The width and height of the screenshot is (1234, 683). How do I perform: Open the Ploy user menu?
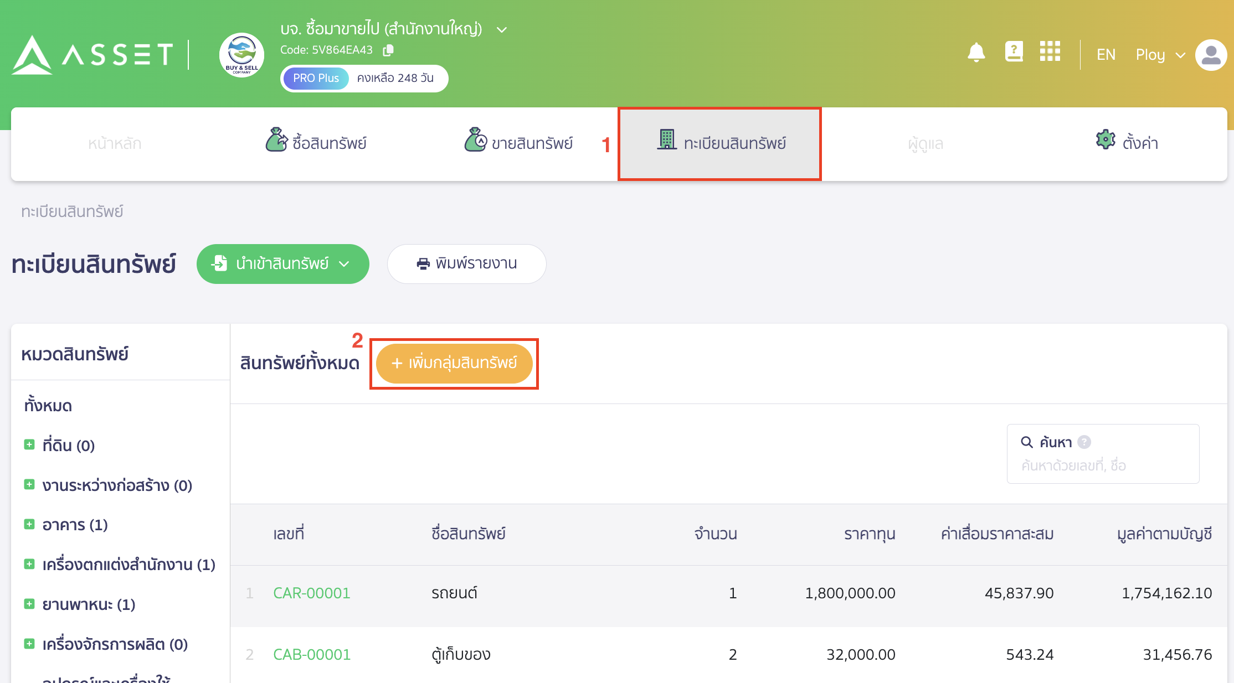[x=1160, y=55]
